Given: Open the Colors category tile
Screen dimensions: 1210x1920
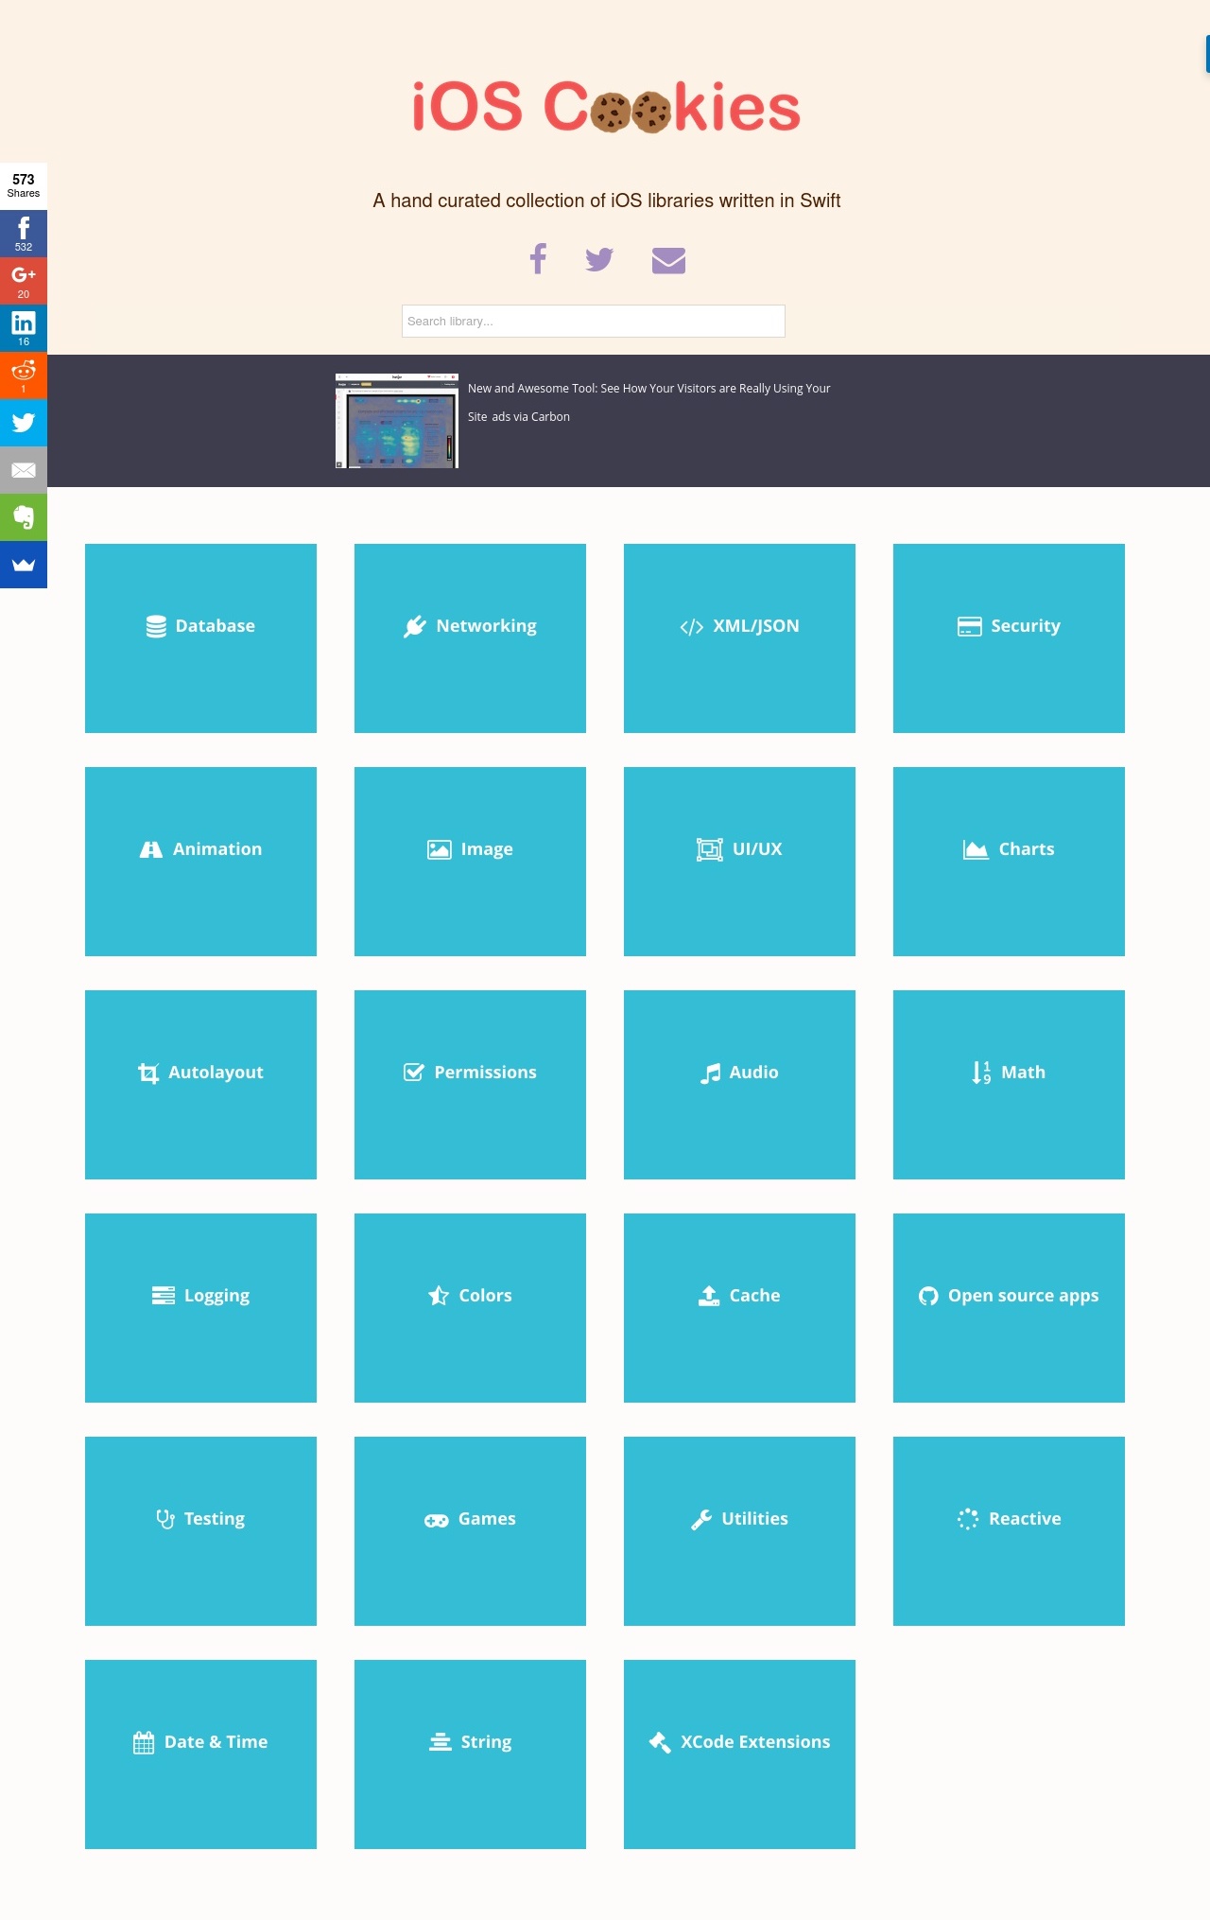Looking at the screenshot, I should coord(470,1308).
